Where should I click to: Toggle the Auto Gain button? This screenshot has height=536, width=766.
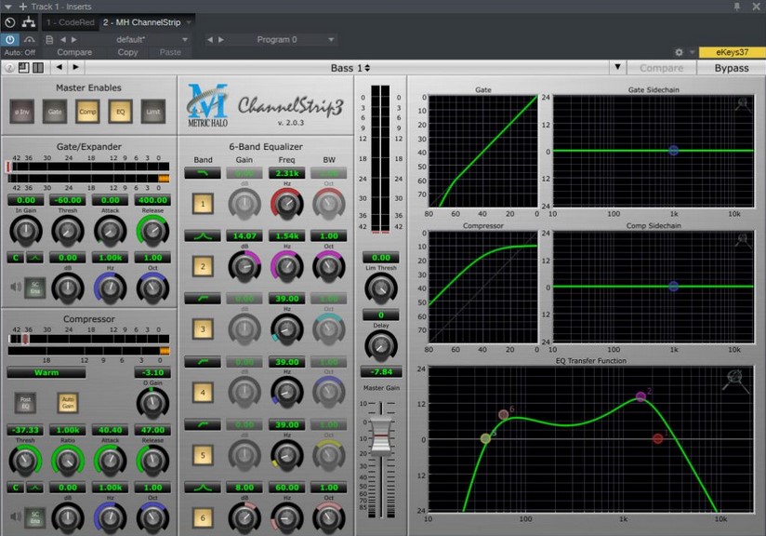[x=68, y=403]
